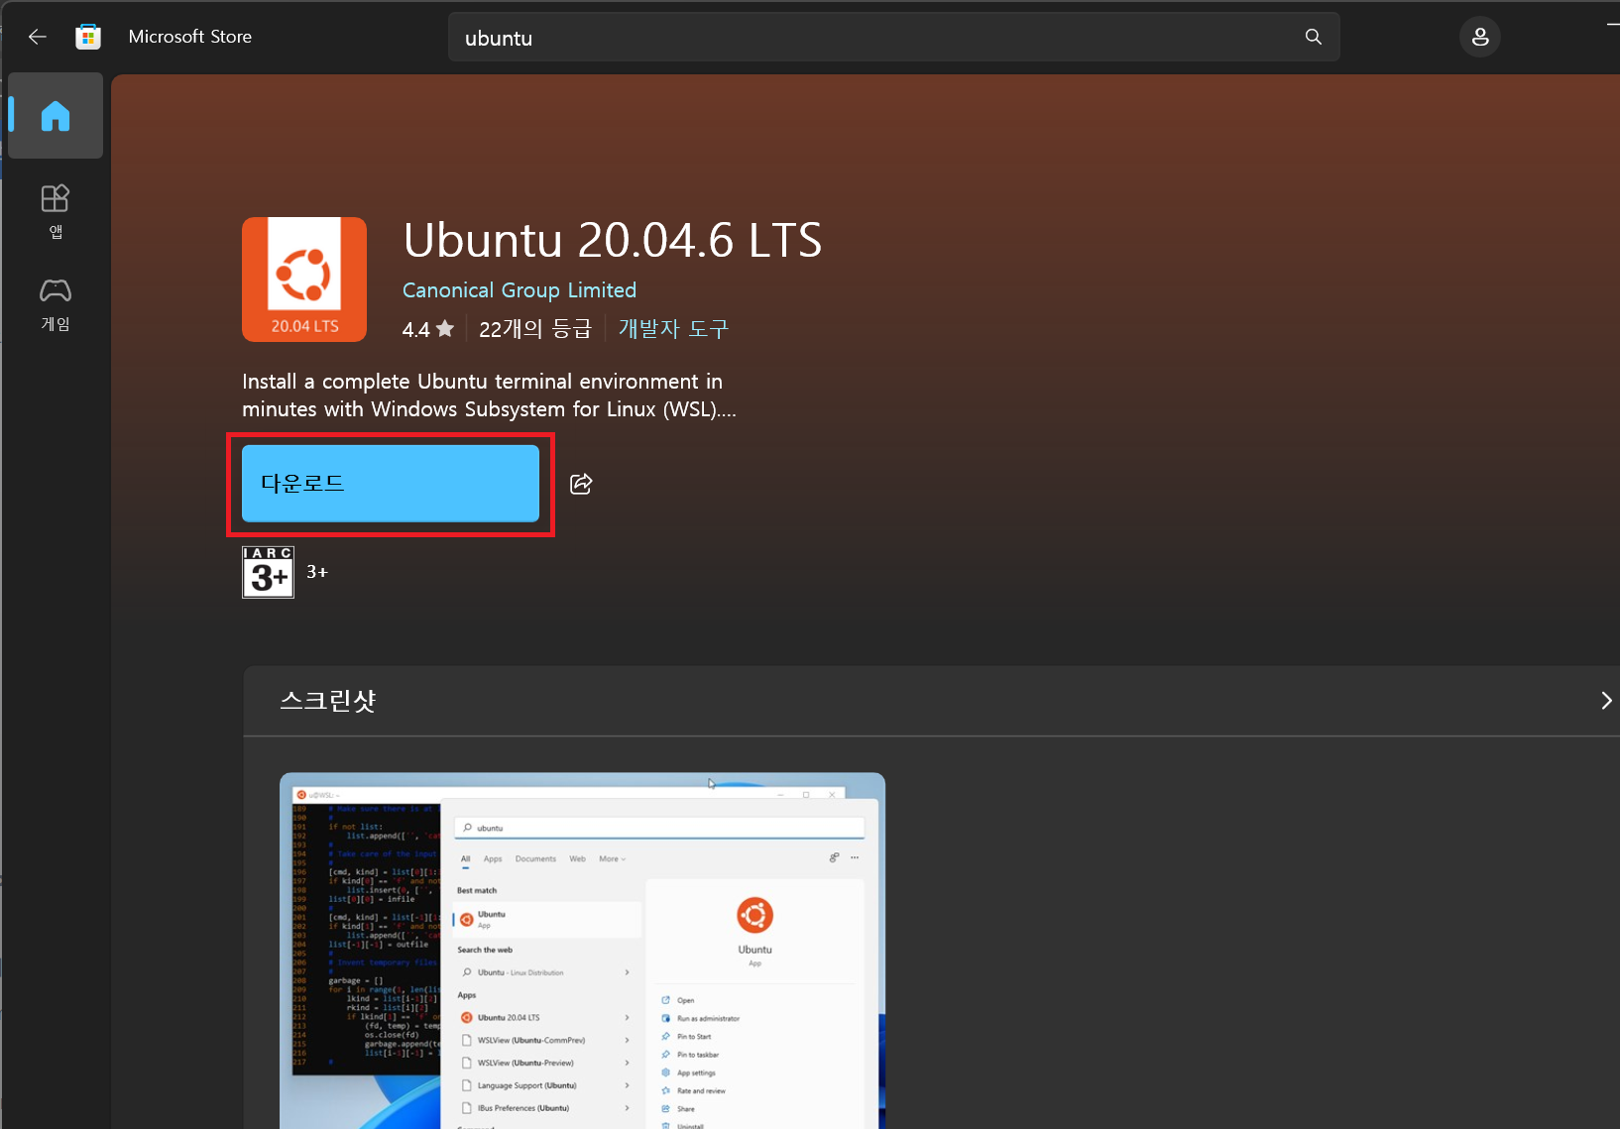Image resolution: width=1620 pixels, height=1129 pixels.
Task: Open the Canonical Group Limited publisher link
Action: point(519,290)
